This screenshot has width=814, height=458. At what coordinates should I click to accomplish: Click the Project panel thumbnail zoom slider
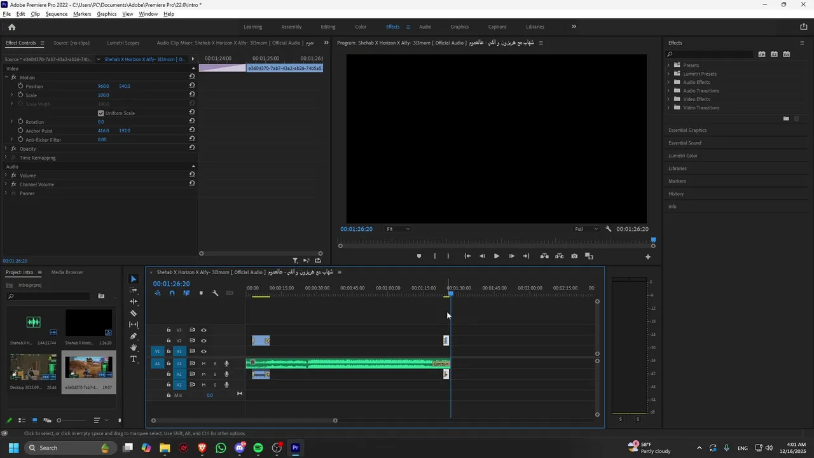pyautogui.click(x=71, y=420)
